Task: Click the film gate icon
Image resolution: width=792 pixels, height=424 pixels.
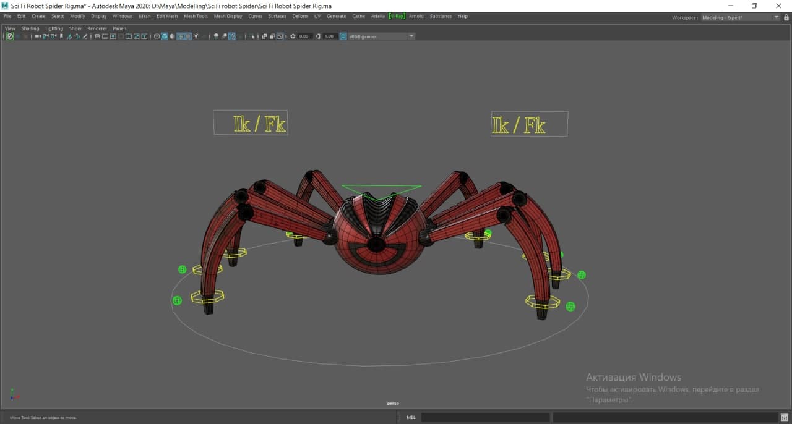Action: point(105,36)
